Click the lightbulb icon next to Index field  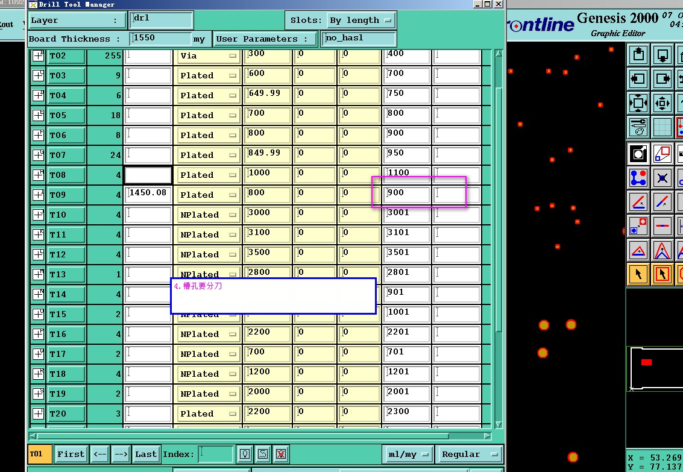click(x=245, y=454)
